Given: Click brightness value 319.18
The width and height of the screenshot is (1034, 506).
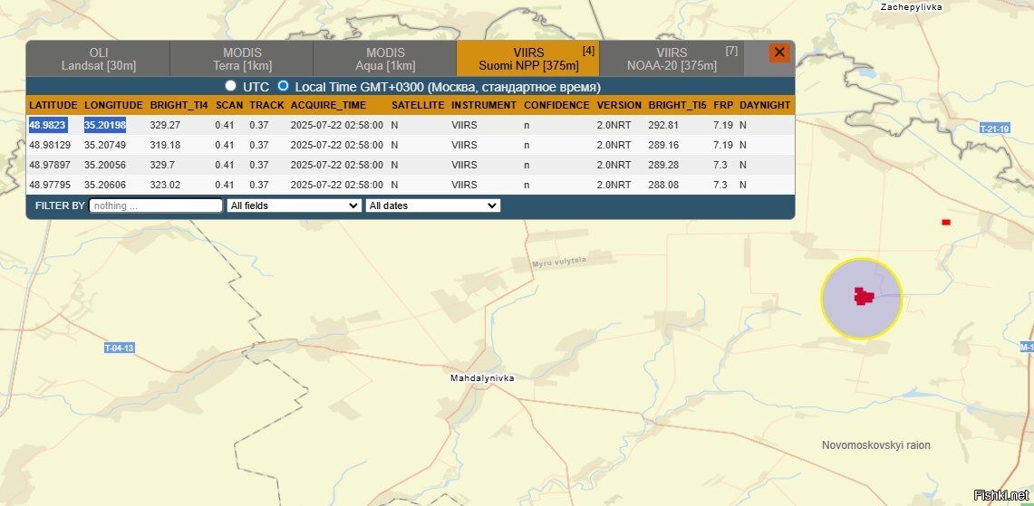Looking at the screenshot, I should pos(165,145).
